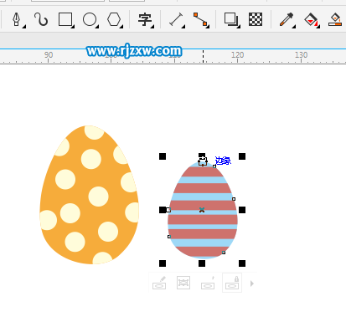This screenshot has width=346, height=327.
Task: Select the Pen tool
Action: click(17, 19)
